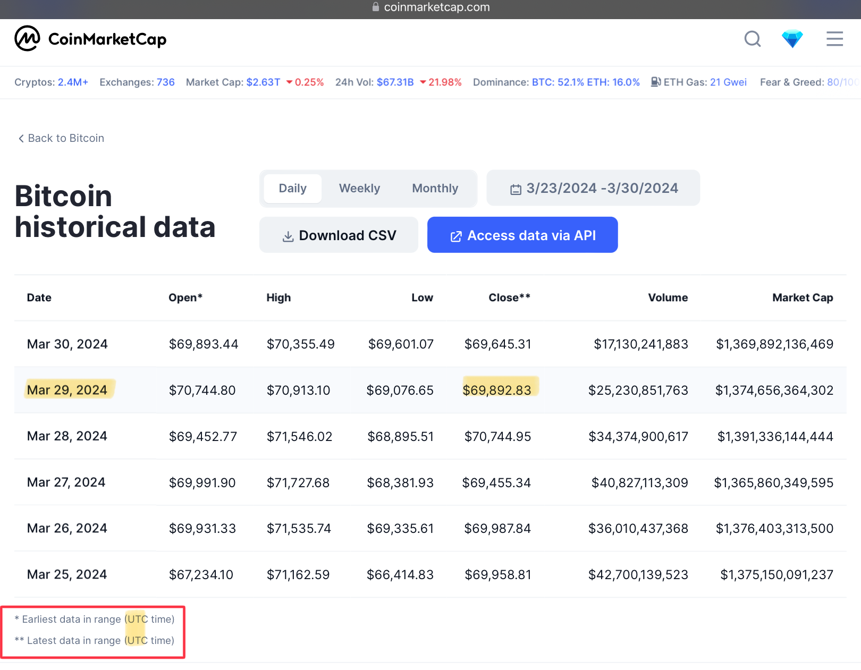Click the Low column header
This screenshot has height=670, width=861.
(x=422, y=298)
